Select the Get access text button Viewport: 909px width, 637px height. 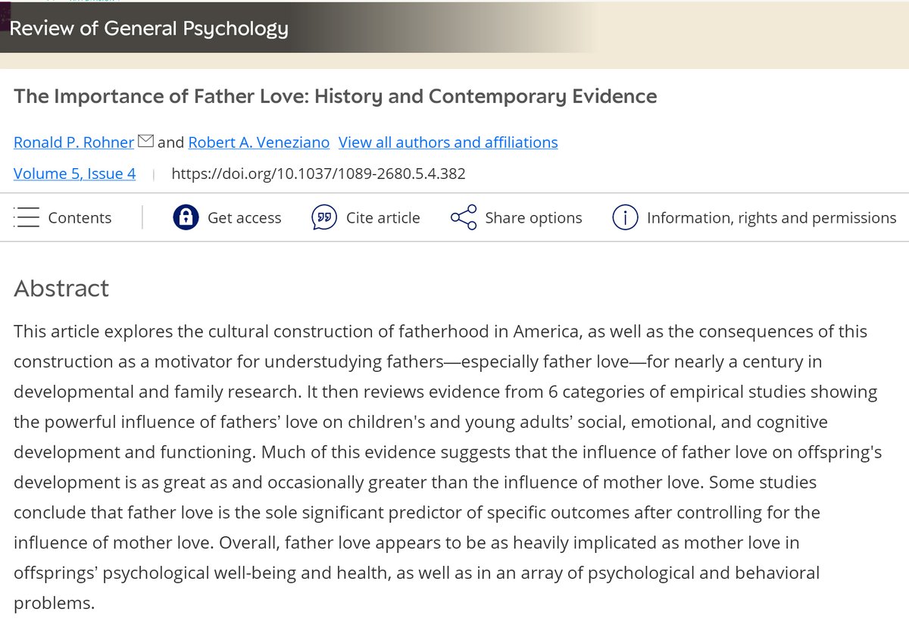click(x=244, y=218)
